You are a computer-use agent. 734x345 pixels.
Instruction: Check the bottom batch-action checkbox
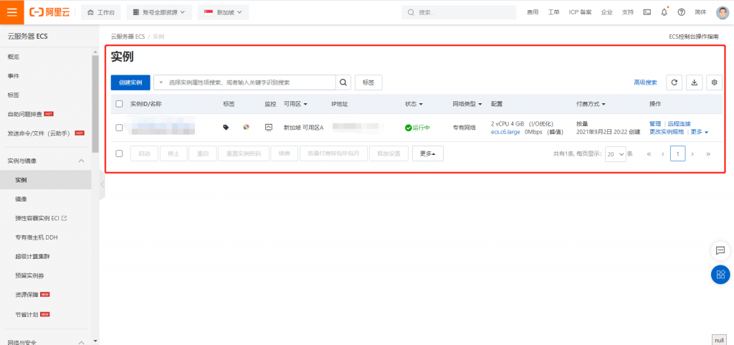[x=119, y=153]
